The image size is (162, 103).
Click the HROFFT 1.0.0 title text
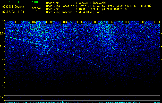pos(20,2)
